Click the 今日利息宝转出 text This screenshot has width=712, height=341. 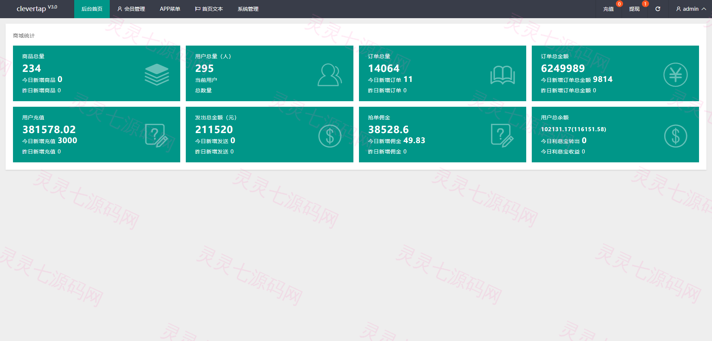tap(564, 140)
